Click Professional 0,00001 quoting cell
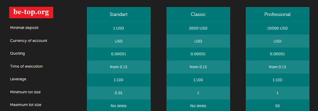 click(x=277, y=54)
